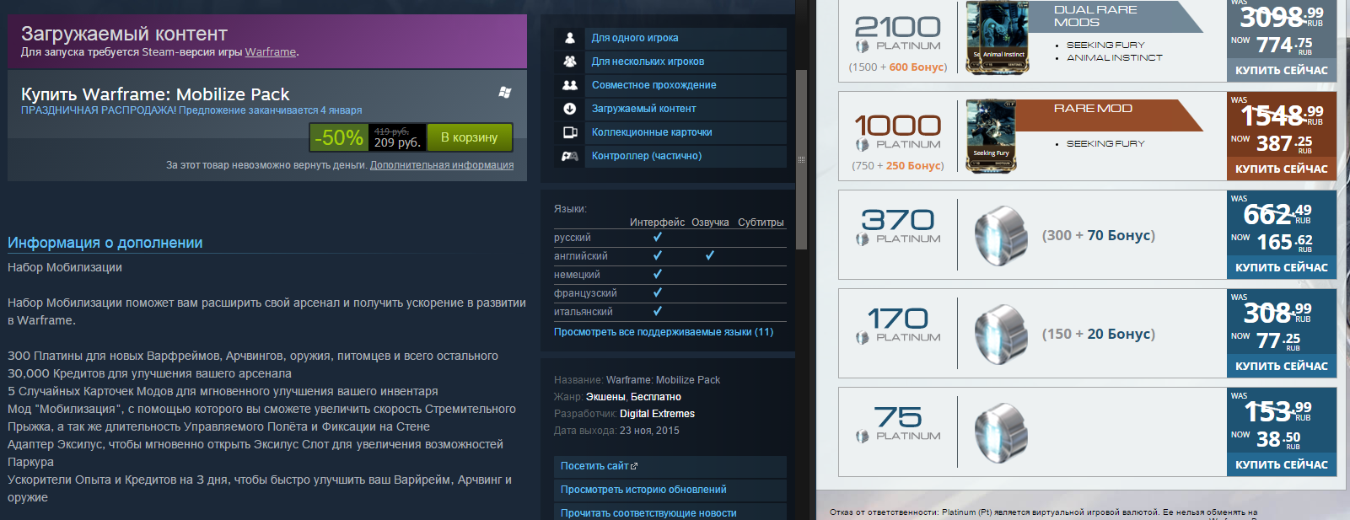The height and width of the screenshot is (520, 1350).
Task: Click the 209 руб. discounted price
Action: click(x=397, y=142)
